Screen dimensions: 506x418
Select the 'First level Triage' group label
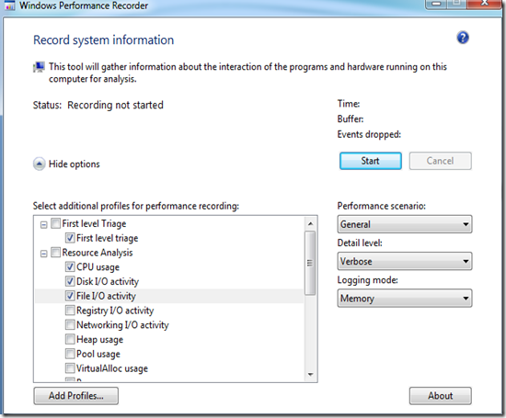(x=94, y=223)
